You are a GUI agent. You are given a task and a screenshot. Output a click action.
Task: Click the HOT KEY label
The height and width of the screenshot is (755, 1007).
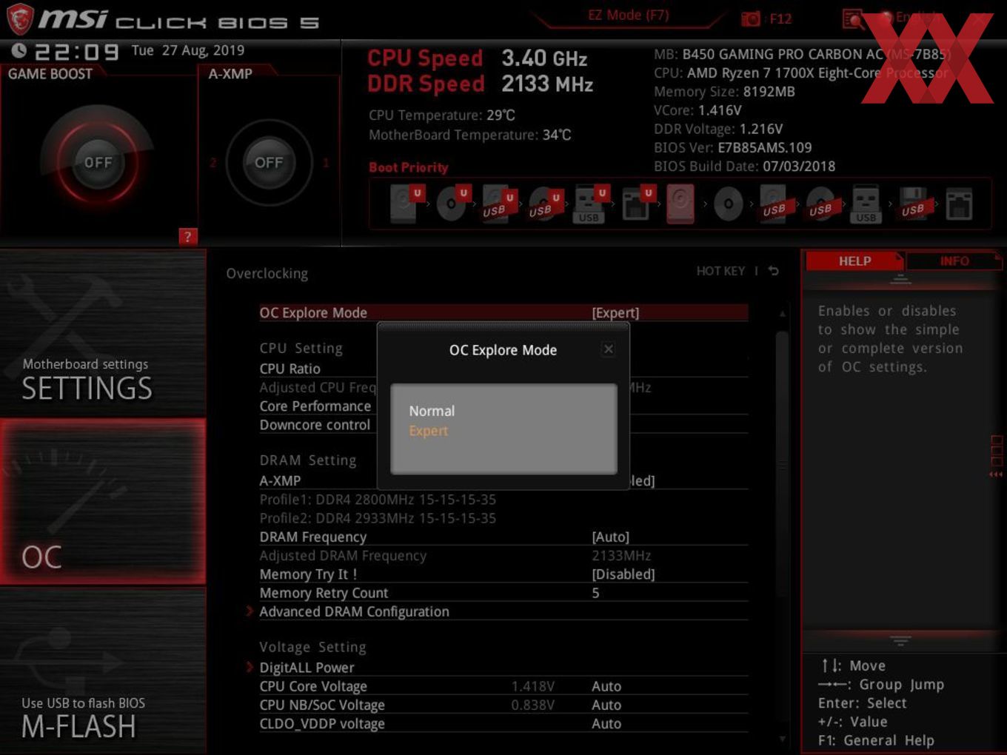(720, 271)
